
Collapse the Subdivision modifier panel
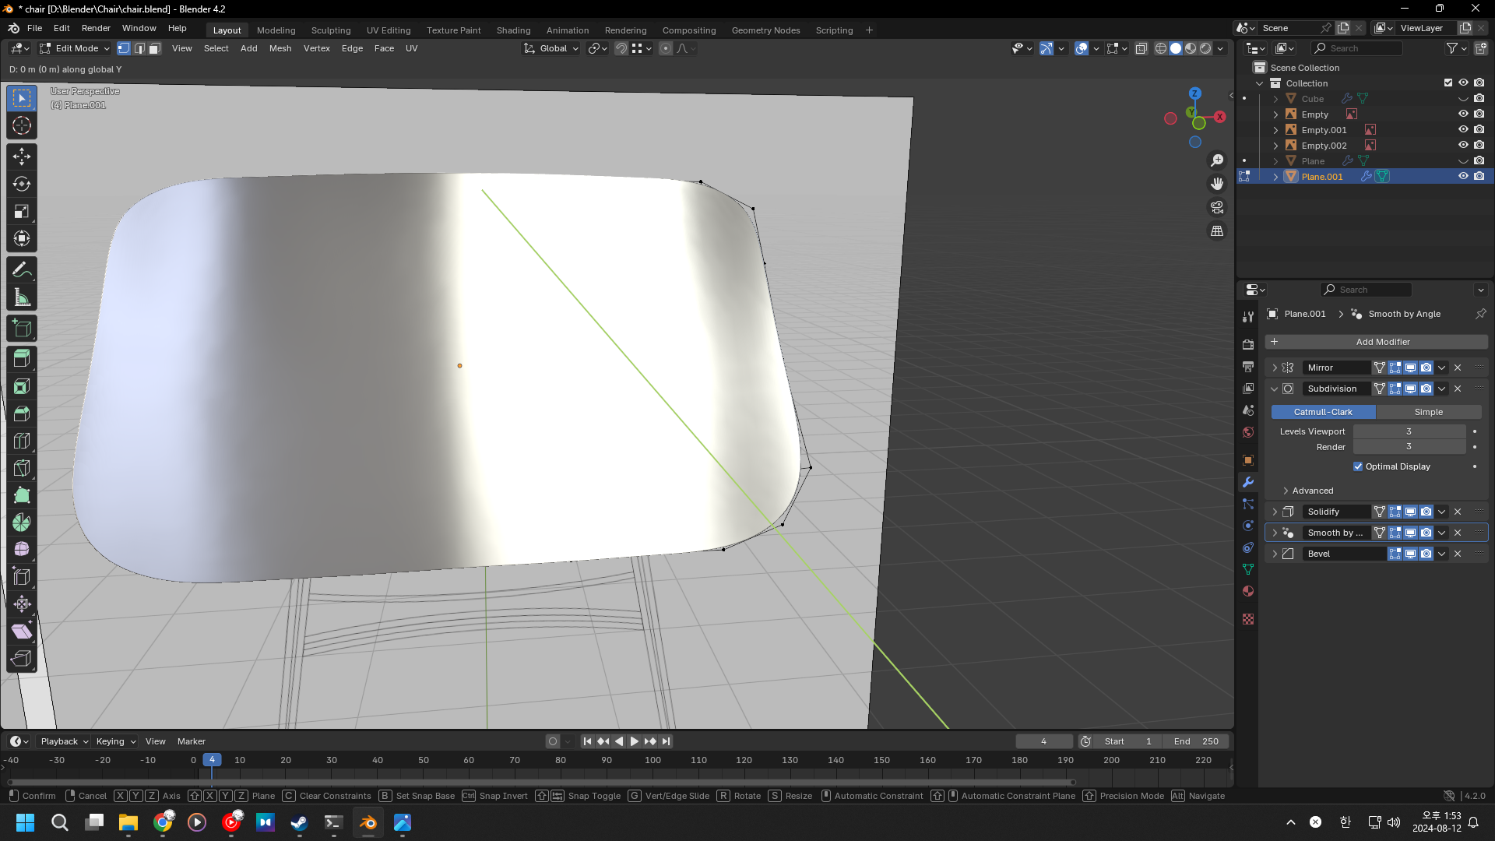coord(1275,389)
